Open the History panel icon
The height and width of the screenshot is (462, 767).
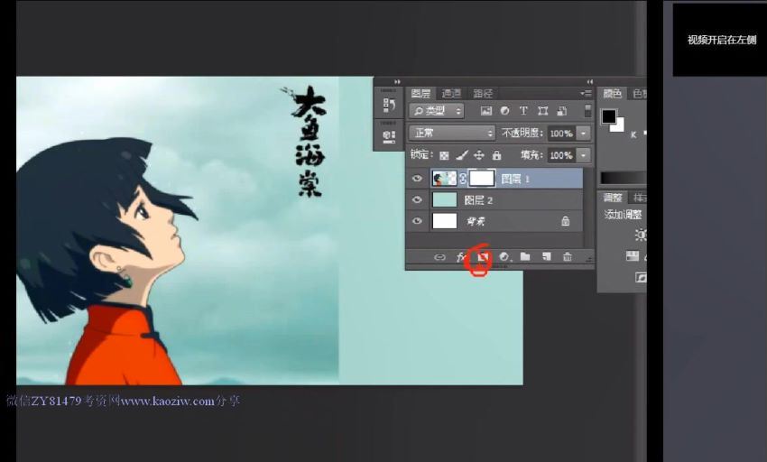click(389, 105)
